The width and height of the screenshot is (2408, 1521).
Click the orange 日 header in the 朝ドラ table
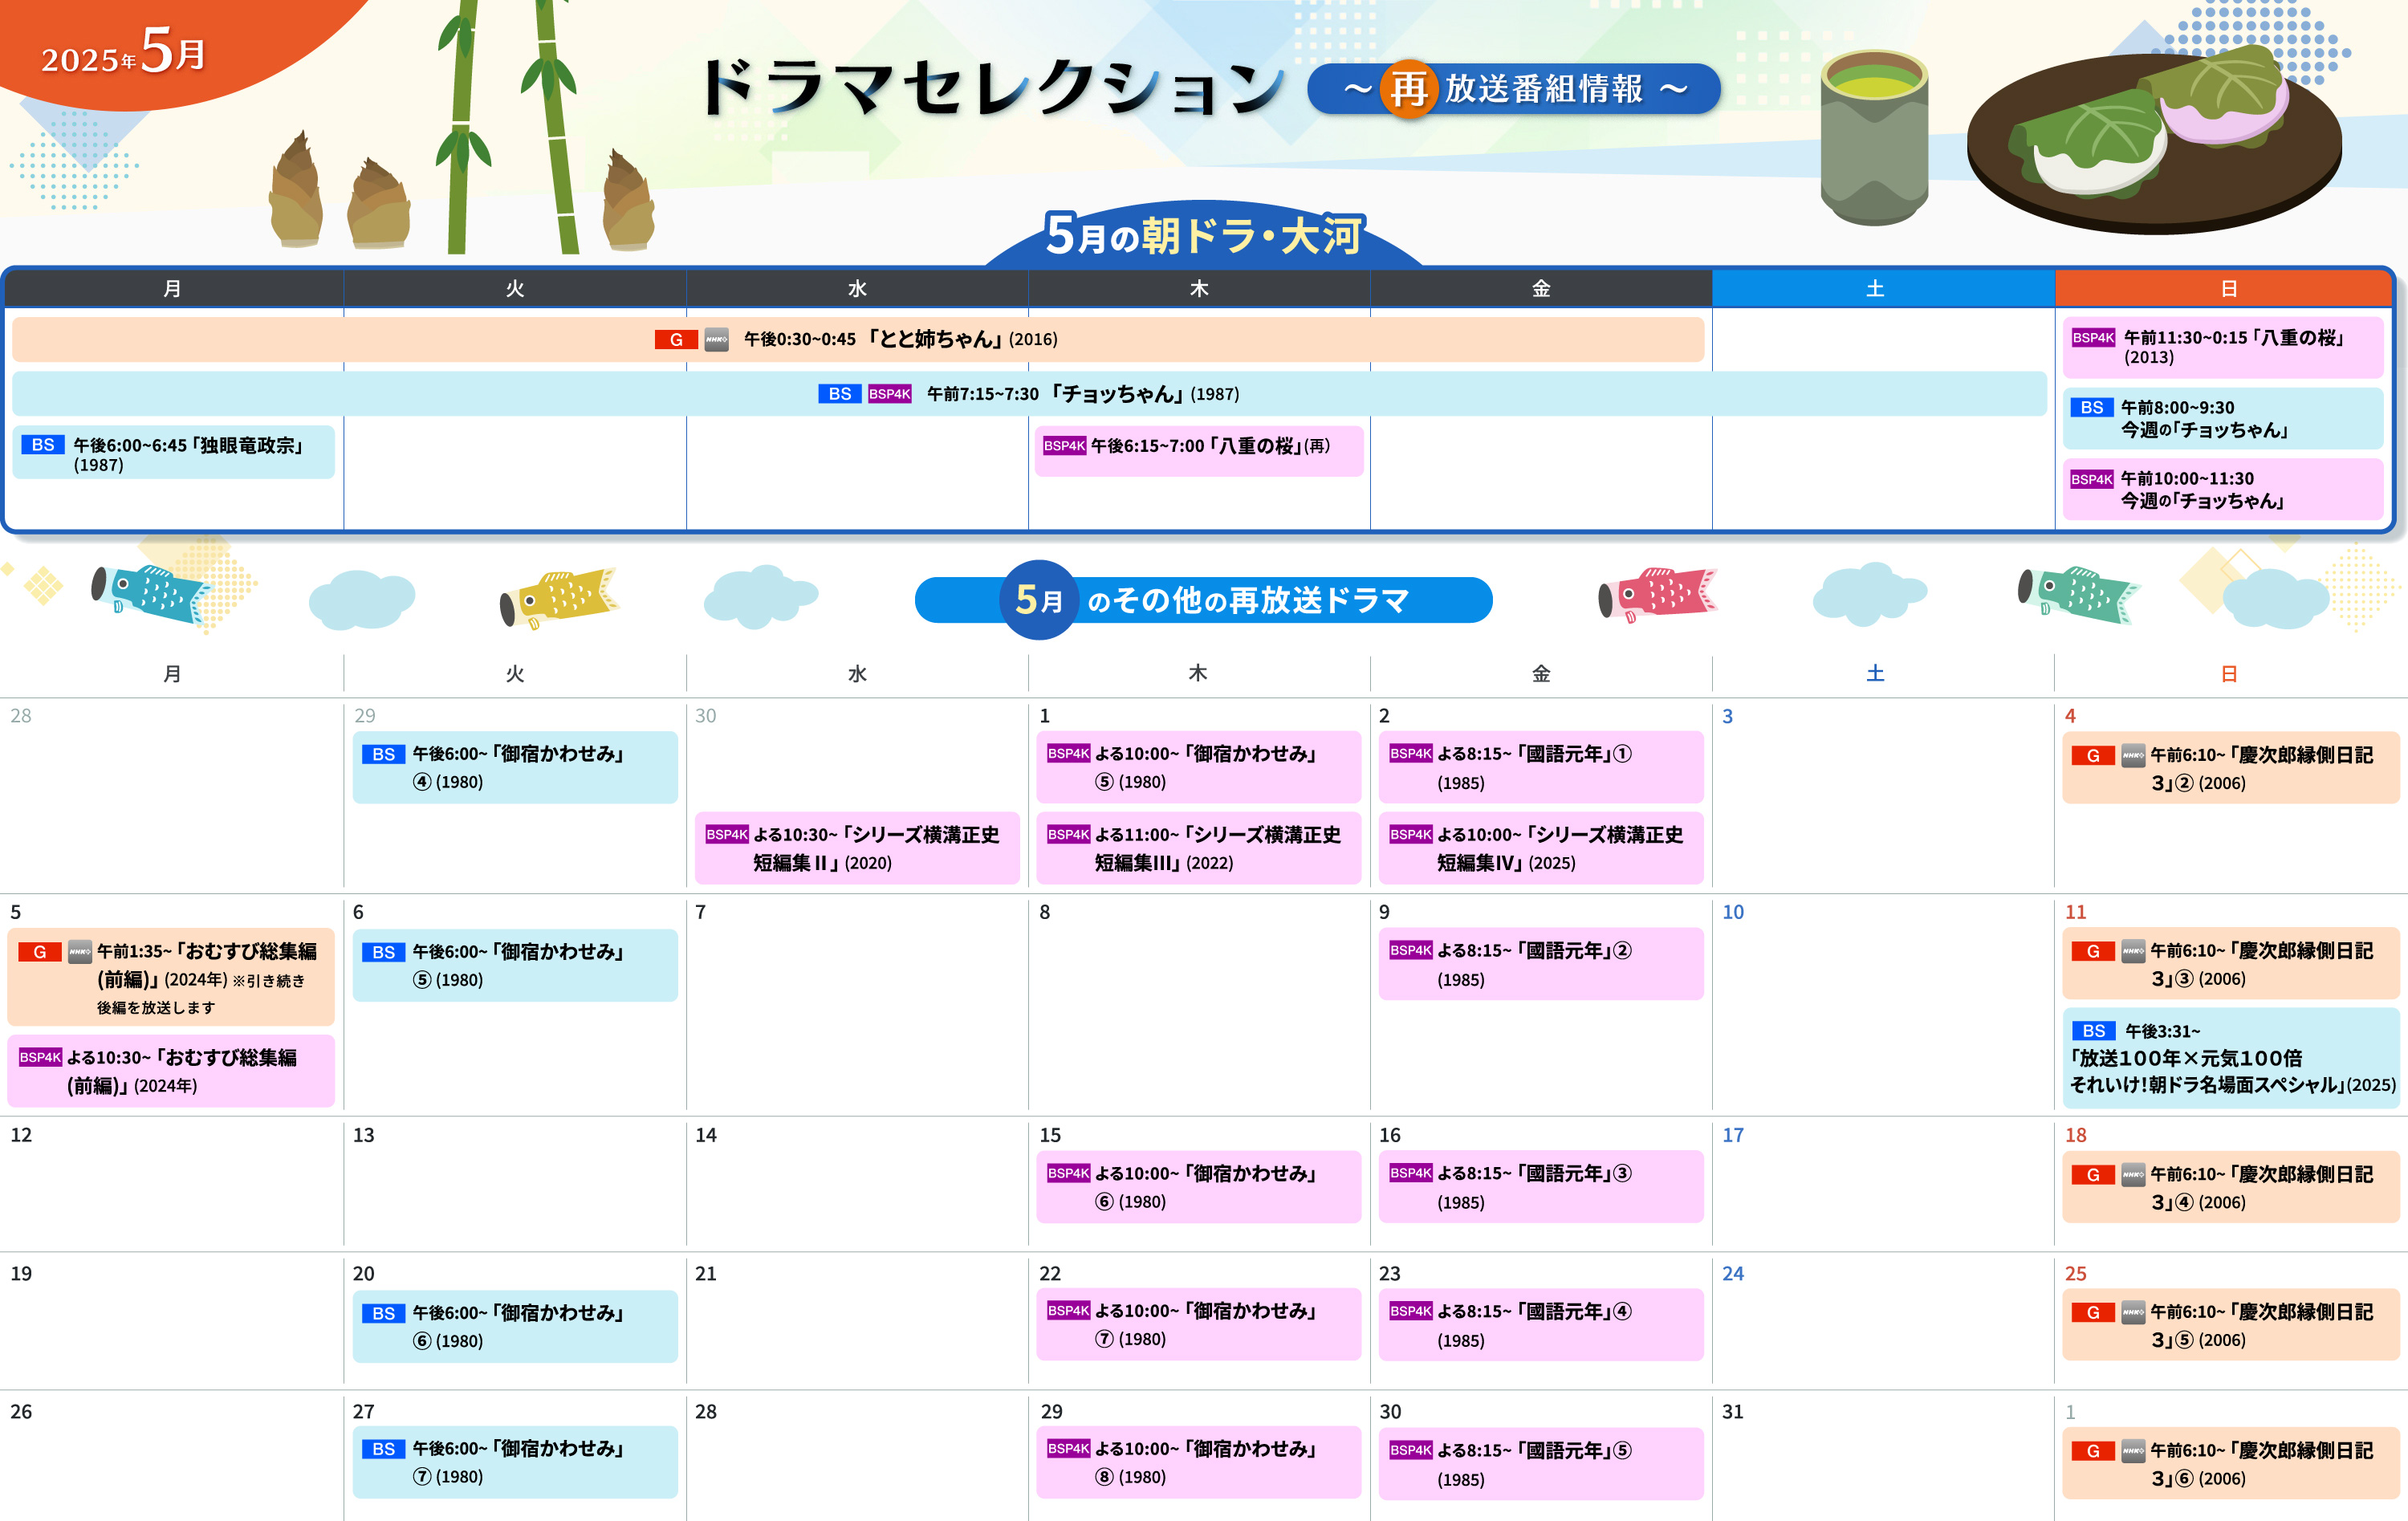coord(2224,289)
